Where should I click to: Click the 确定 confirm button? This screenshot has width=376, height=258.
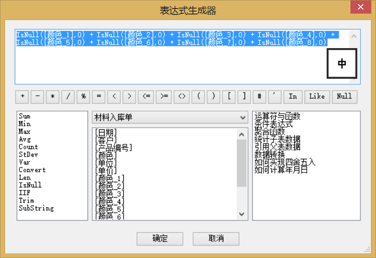pyautogui.click(x=160, y=239)
